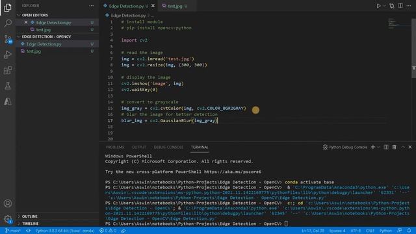The image size is (416, 234).
Task: Open changes icon in editor toolbar
Action: pos(392,6)
